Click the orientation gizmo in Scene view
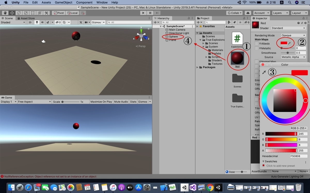 tap(141, 35)
